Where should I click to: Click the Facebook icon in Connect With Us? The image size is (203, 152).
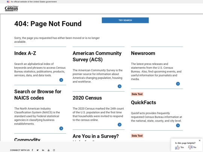point(32,150)
